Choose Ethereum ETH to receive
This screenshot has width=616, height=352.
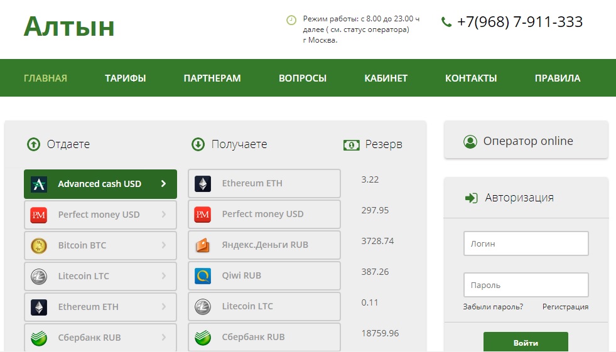pos(264,183)
